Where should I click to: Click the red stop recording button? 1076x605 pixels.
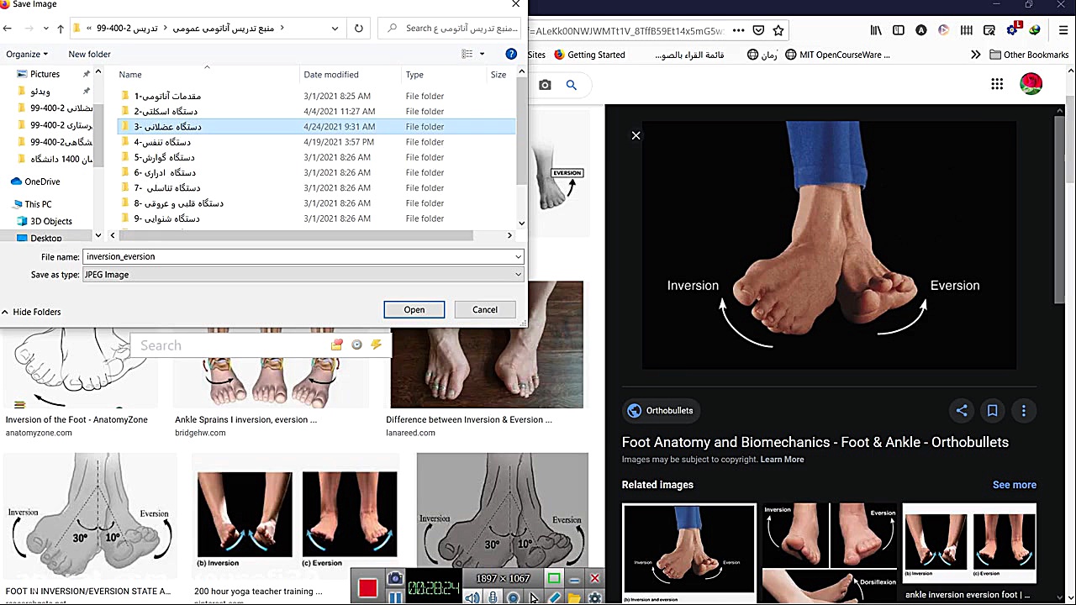point(367,588)
